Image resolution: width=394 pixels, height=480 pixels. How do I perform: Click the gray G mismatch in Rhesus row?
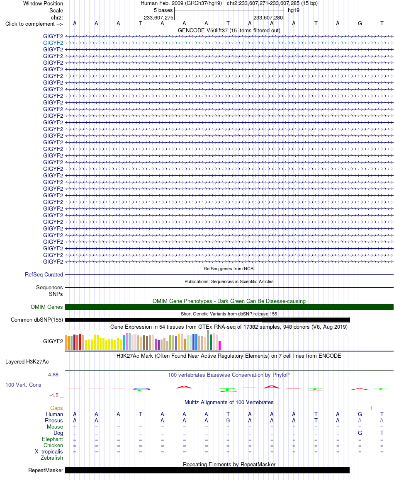(x=228, y=421)
